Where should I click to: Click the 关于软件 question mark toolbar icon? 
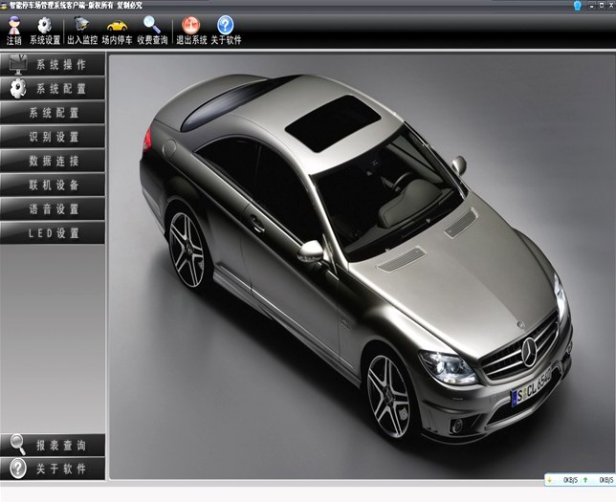tap(226, 30)
